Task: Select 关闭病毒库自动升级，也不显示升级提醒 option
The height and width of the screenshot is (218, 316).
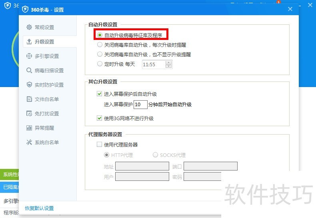Action: pos(100,54)
